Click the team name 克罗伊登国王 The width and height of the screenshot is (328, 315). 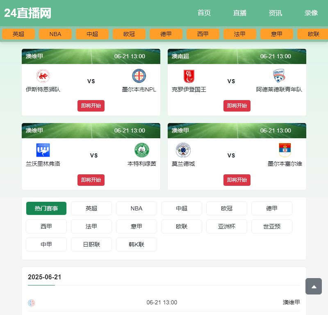point(189,89)
